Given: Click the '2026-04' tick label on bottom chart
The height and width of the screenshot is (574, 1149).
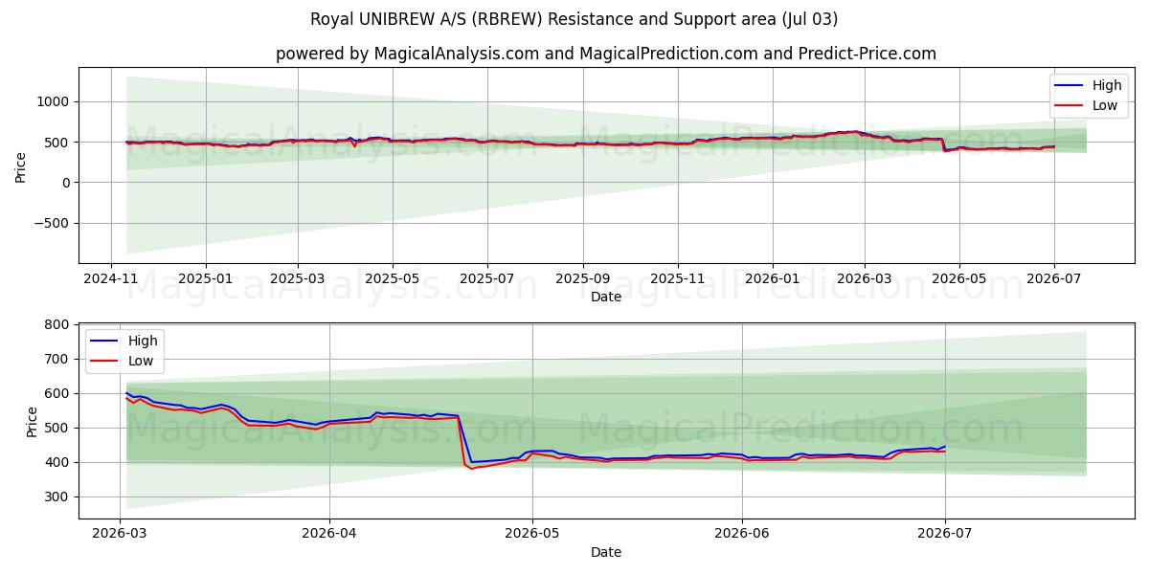Looking at the screenshot, I should coord(329,533).
